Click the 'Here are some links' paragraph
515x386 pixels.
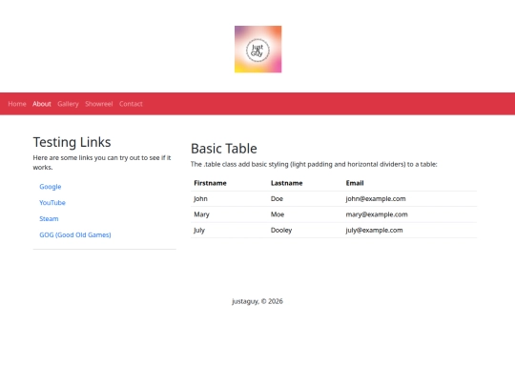pos(102,162)
